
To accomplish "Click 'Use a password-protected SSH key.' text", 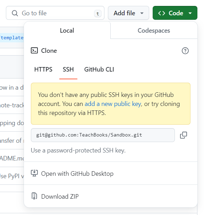I will (78, 150).
